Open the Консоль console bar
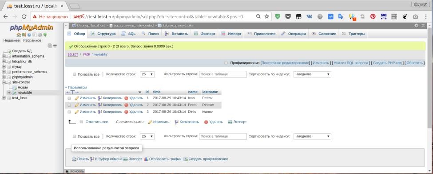The height and width of the screenshot is (174, 433). (75, 171)
